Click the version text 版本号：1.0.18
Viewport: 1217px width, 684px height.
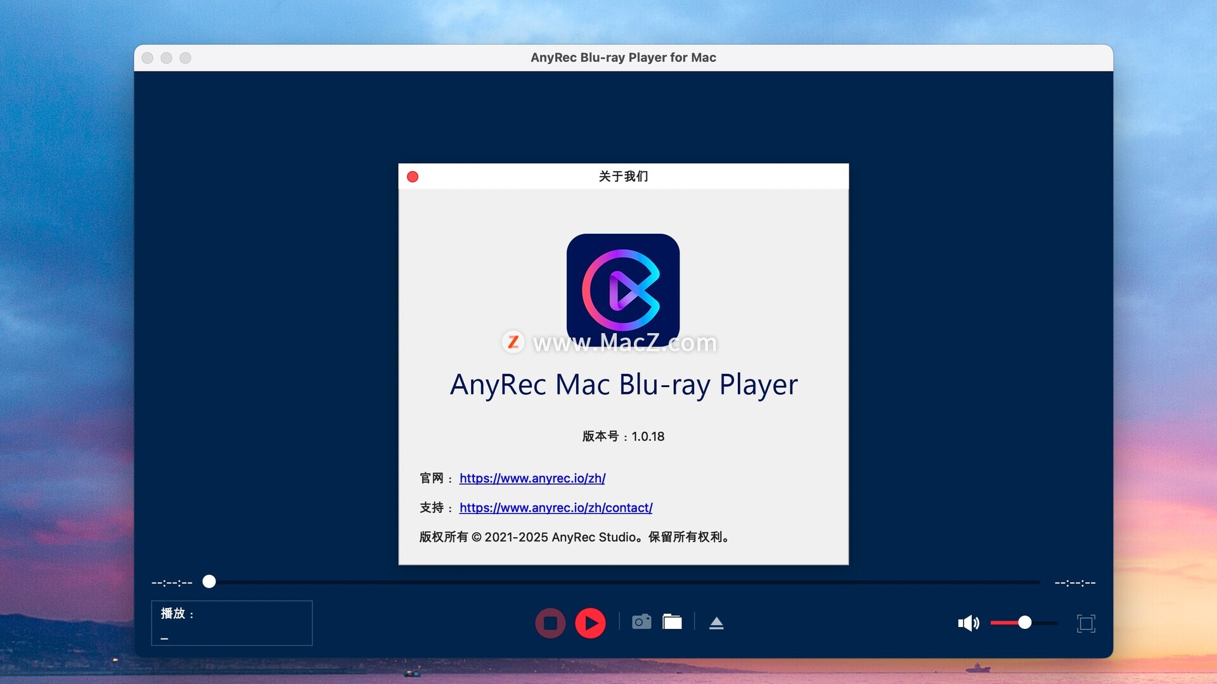point(623,436)
